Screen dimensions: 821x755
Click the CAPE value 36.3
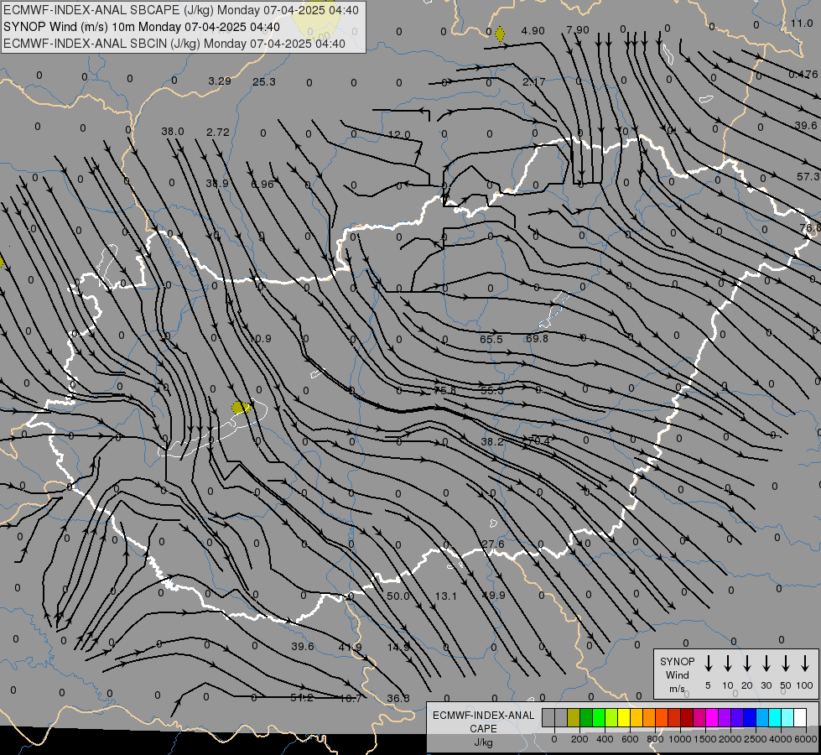[398, 699]
